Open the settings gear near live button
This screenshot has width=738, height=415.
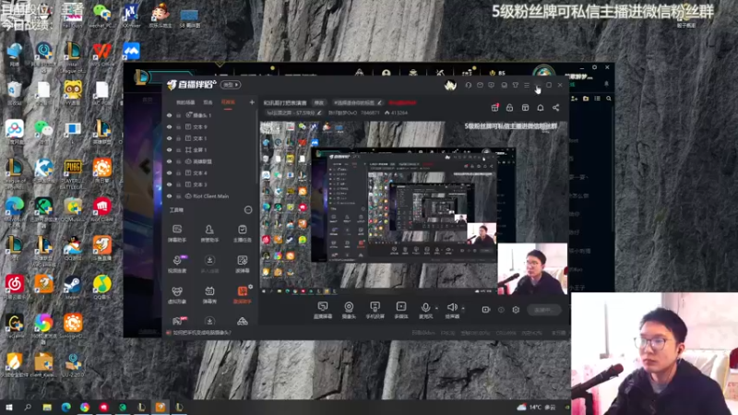[x=516, y=310]
